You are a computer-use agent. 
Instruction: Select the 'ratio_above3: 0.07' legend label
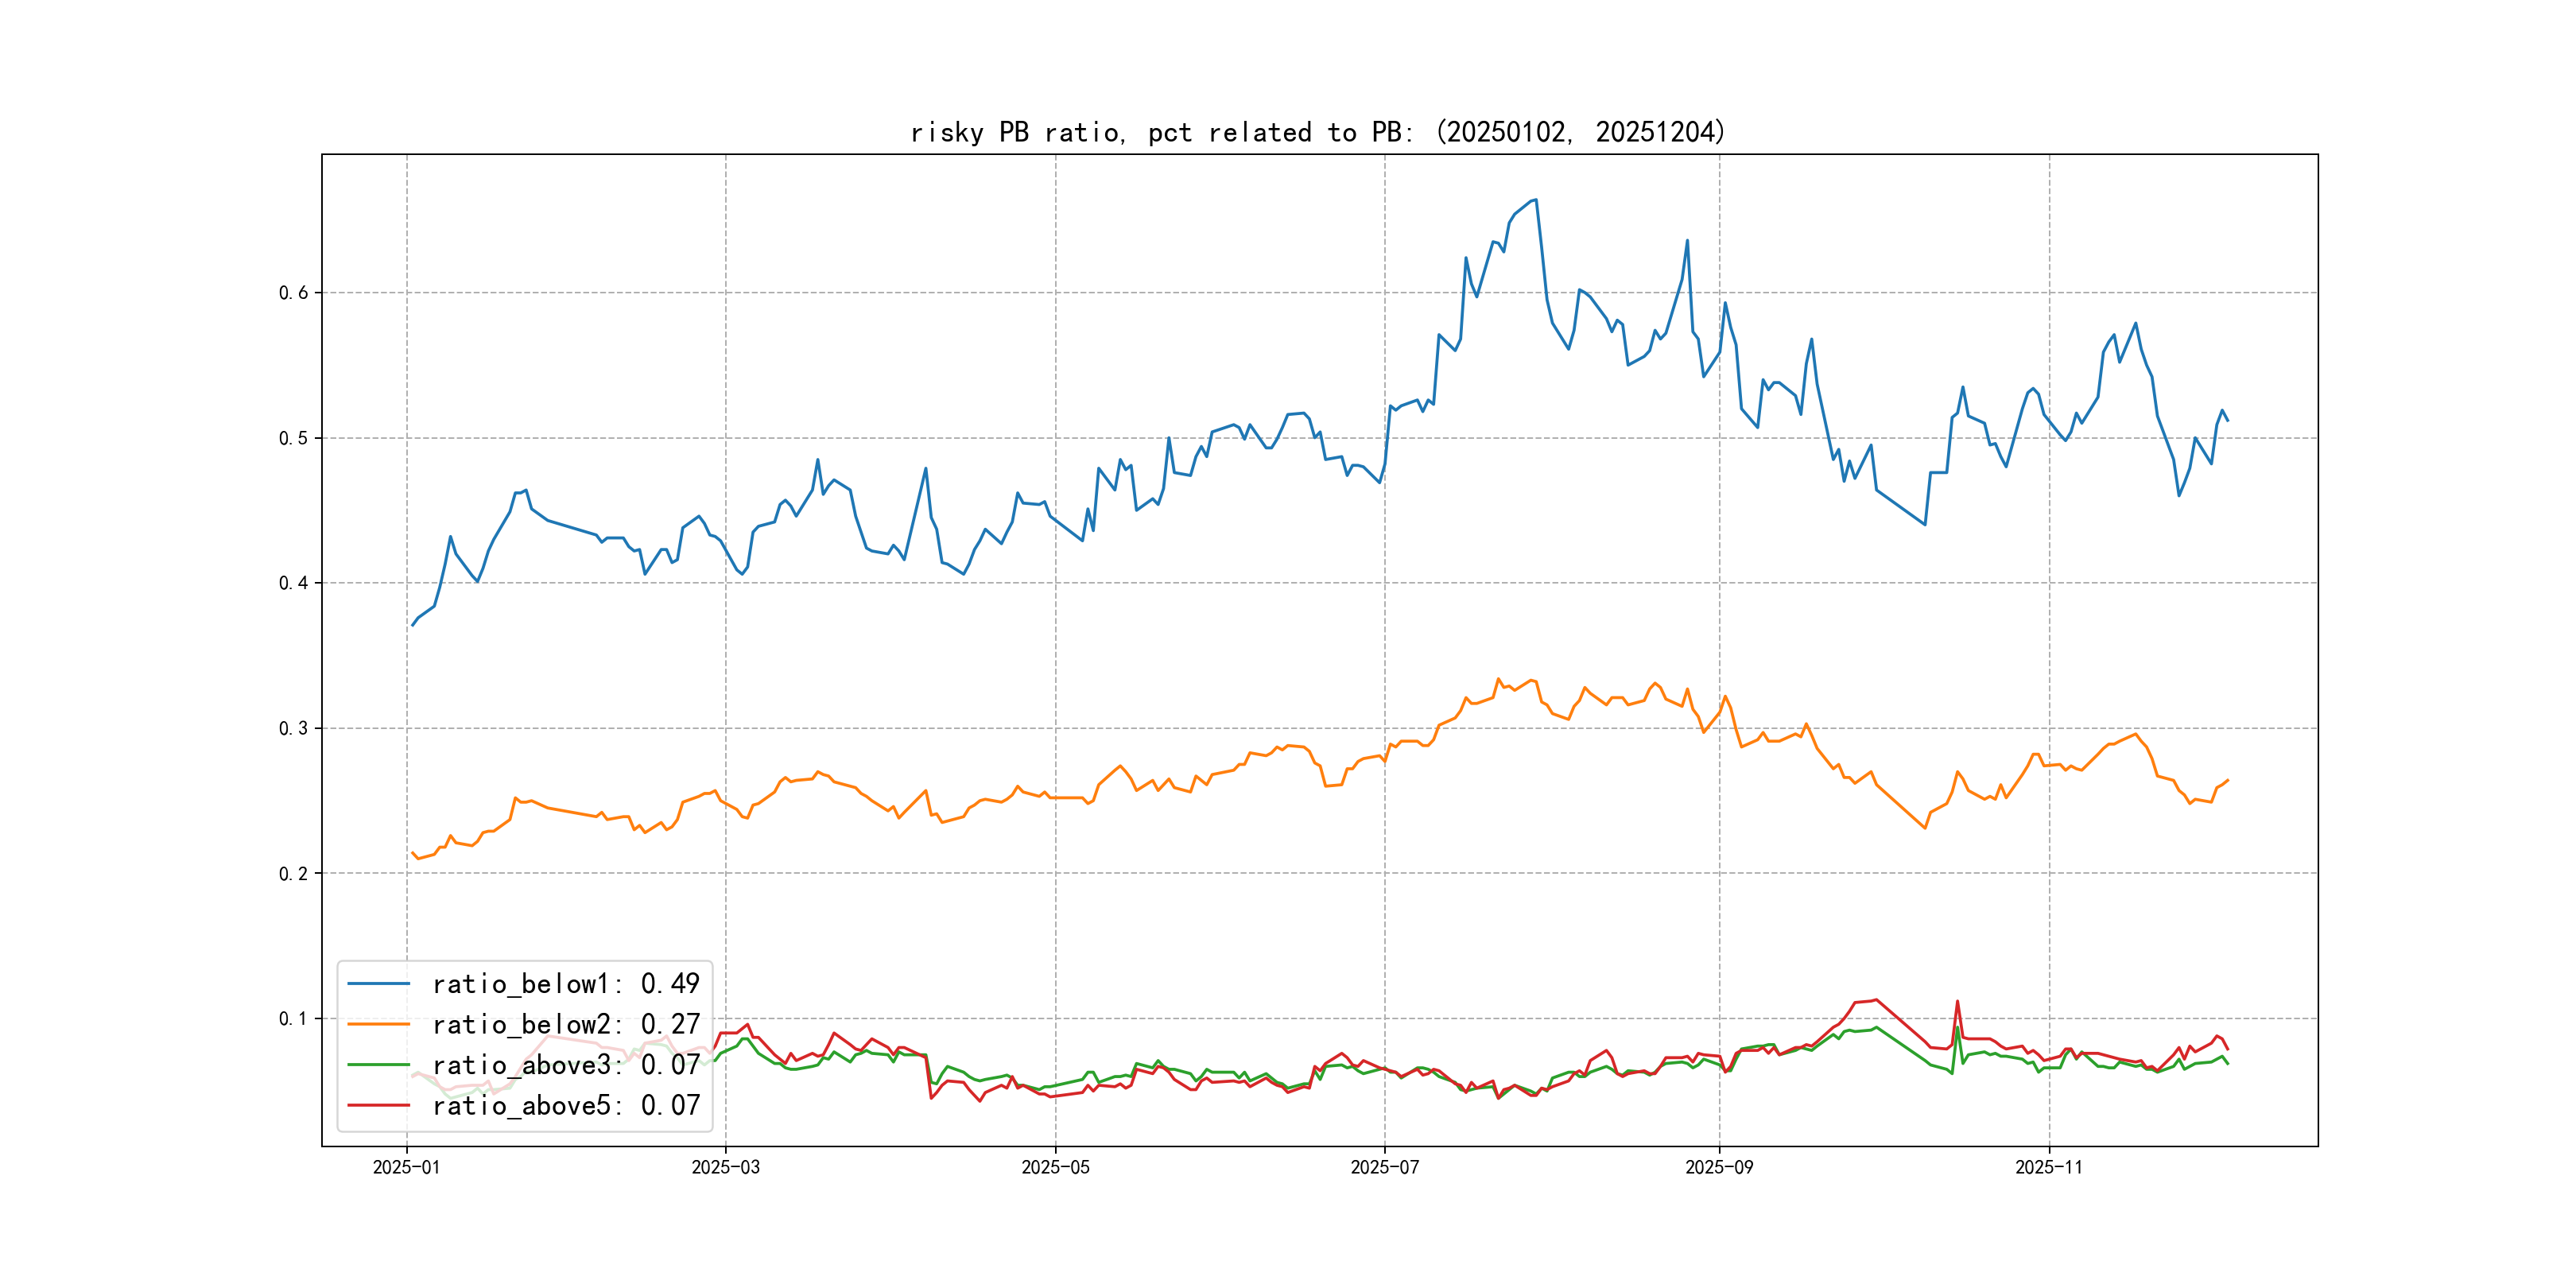(x=565, y=1065)
